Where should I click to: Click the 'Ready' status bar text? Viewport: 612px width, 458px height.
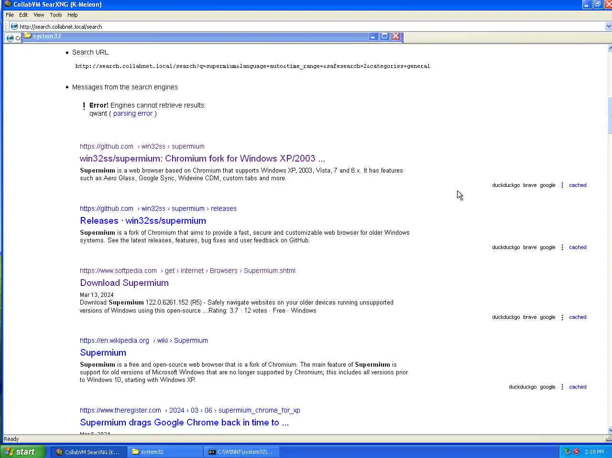pos(11,439)
